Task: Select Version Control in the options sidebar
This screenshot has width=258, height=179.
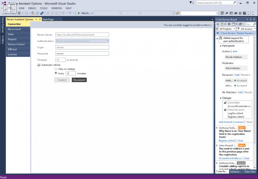Action: tap(16, 44)
